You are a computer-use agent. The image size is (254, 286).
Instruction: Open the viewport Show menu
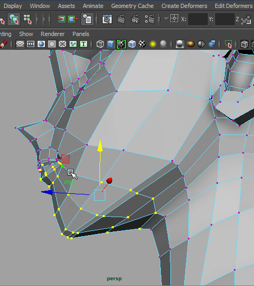pos(26,34)
